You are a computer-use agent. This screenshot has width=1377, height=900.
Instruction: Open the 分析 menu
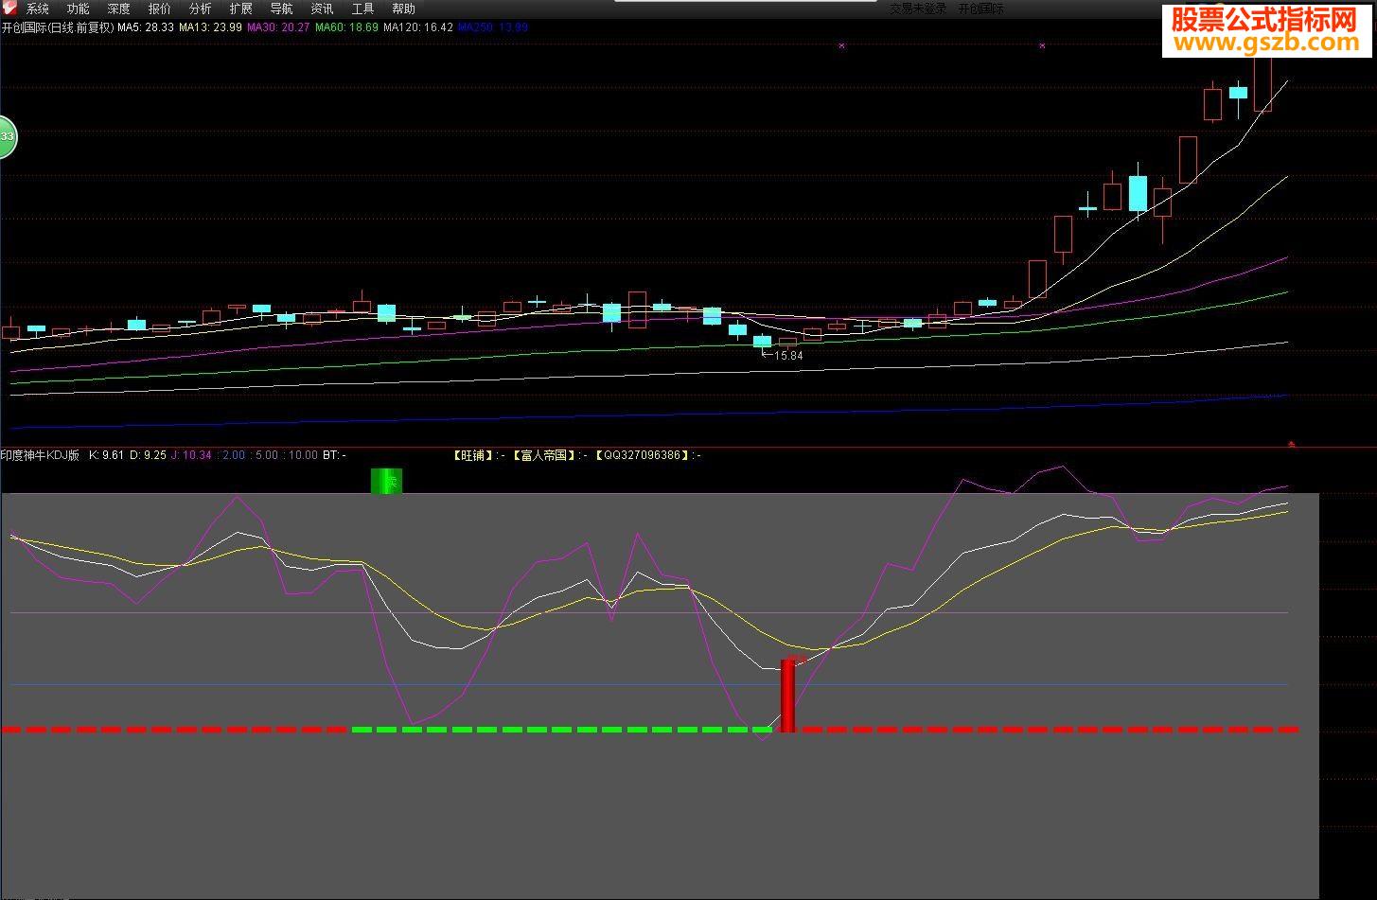[201, 9]
